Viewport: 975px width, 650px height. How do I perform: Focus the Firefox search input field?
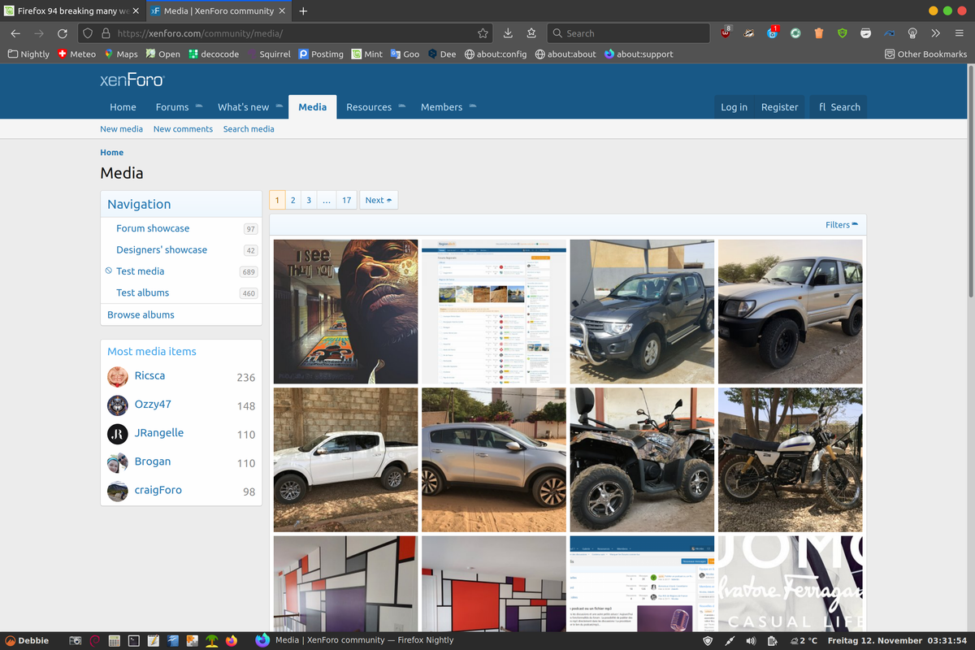[628, 33]
